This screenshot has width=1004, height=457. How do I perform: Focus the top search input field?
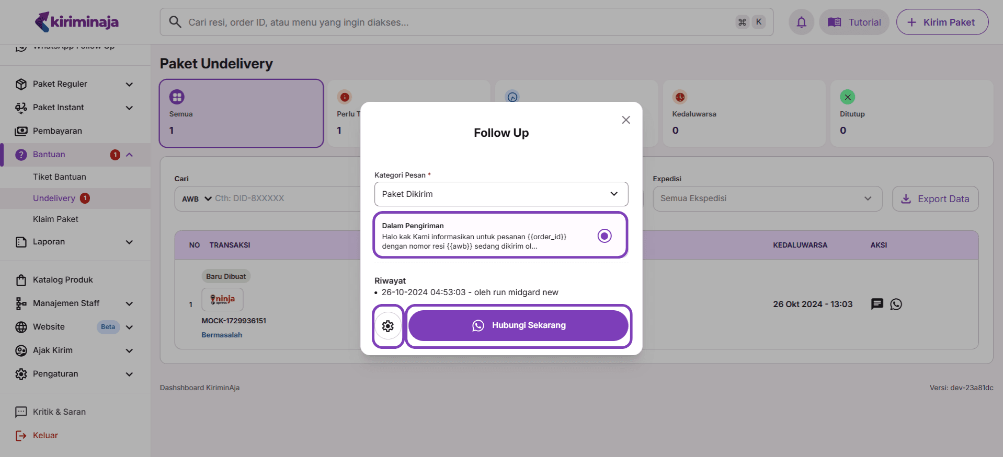460,22
